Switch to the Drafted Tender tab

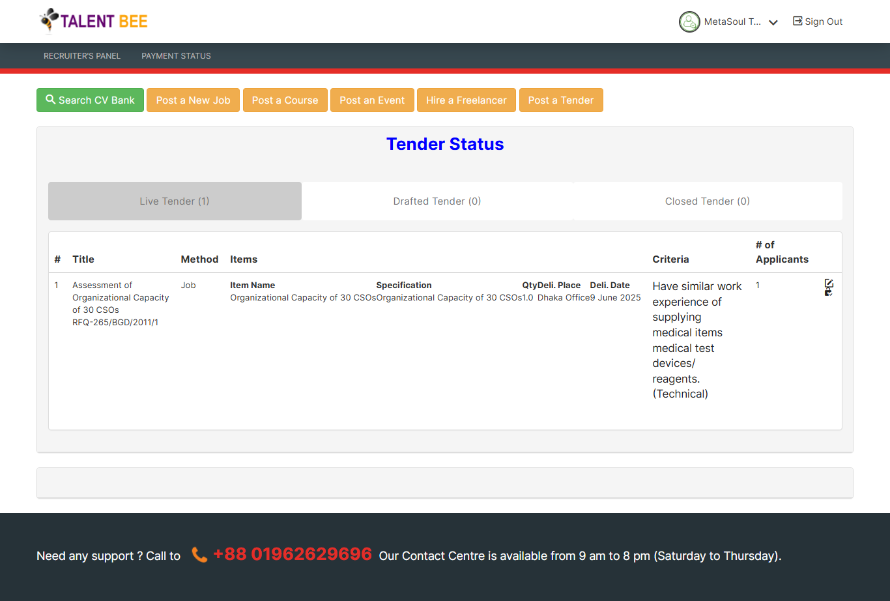pyautogui.click(x=437, y=201)
